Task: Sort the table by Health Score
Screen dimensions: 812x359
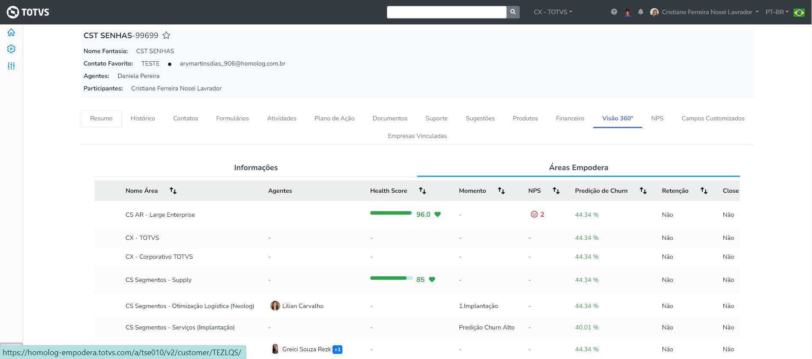Action: pyautogui.click(x=422, y=191)
